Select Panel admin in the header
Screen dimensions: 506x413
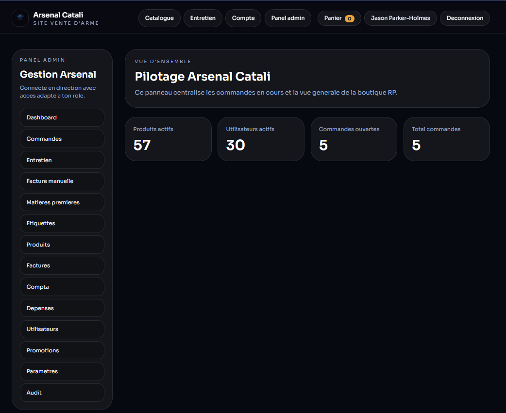click(x=288, y=18)
